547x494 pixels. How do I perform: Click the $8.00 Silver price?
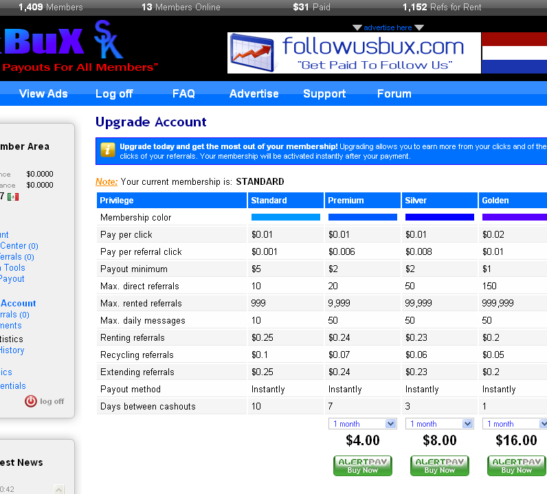click(440, 440)
